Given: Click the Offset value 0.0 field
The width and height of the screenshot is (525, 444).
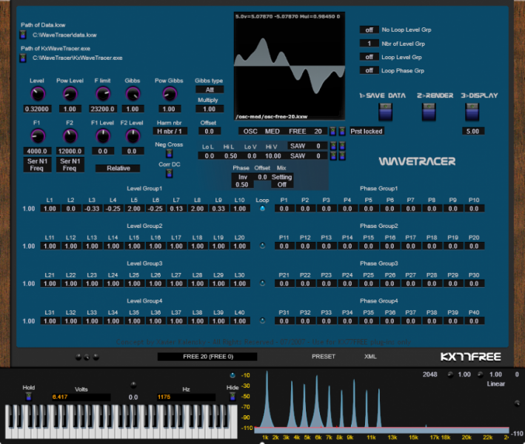Looking at the screenshot, I should tap(210, 131).
